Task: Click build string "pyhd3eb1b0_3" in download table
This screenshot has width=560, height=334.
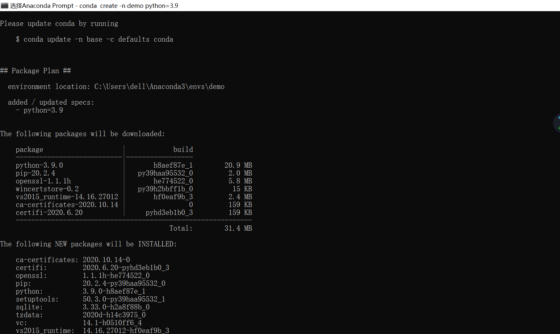Action: pyautogui.click(x=169, y=213)
